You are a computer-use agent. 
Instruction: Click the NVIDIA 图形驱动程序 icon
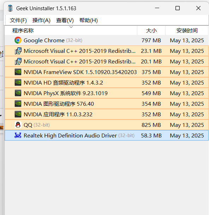pyautogui.click(x=18, y=104)
